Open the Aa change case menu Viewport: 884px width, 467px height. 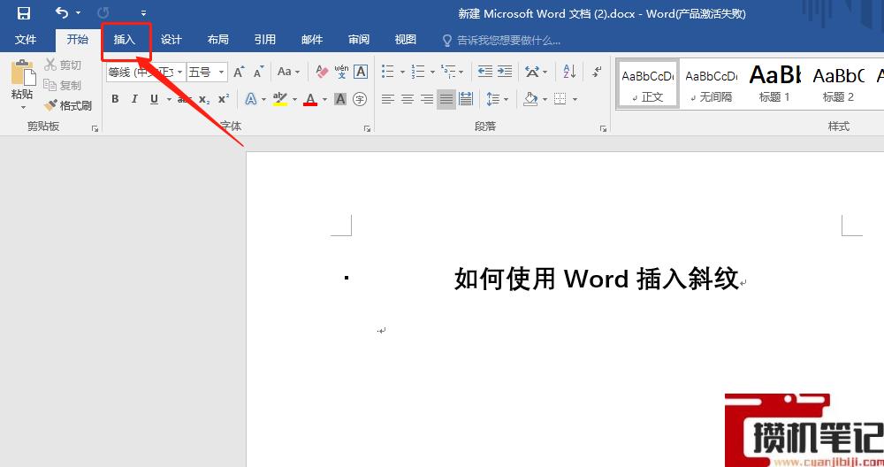pyautogui.click(x=288, y=72)
